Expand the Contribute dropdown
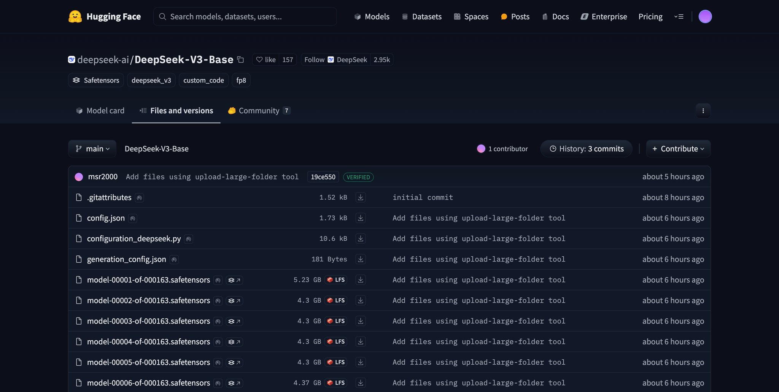779x392 pixels. (678, 149)
